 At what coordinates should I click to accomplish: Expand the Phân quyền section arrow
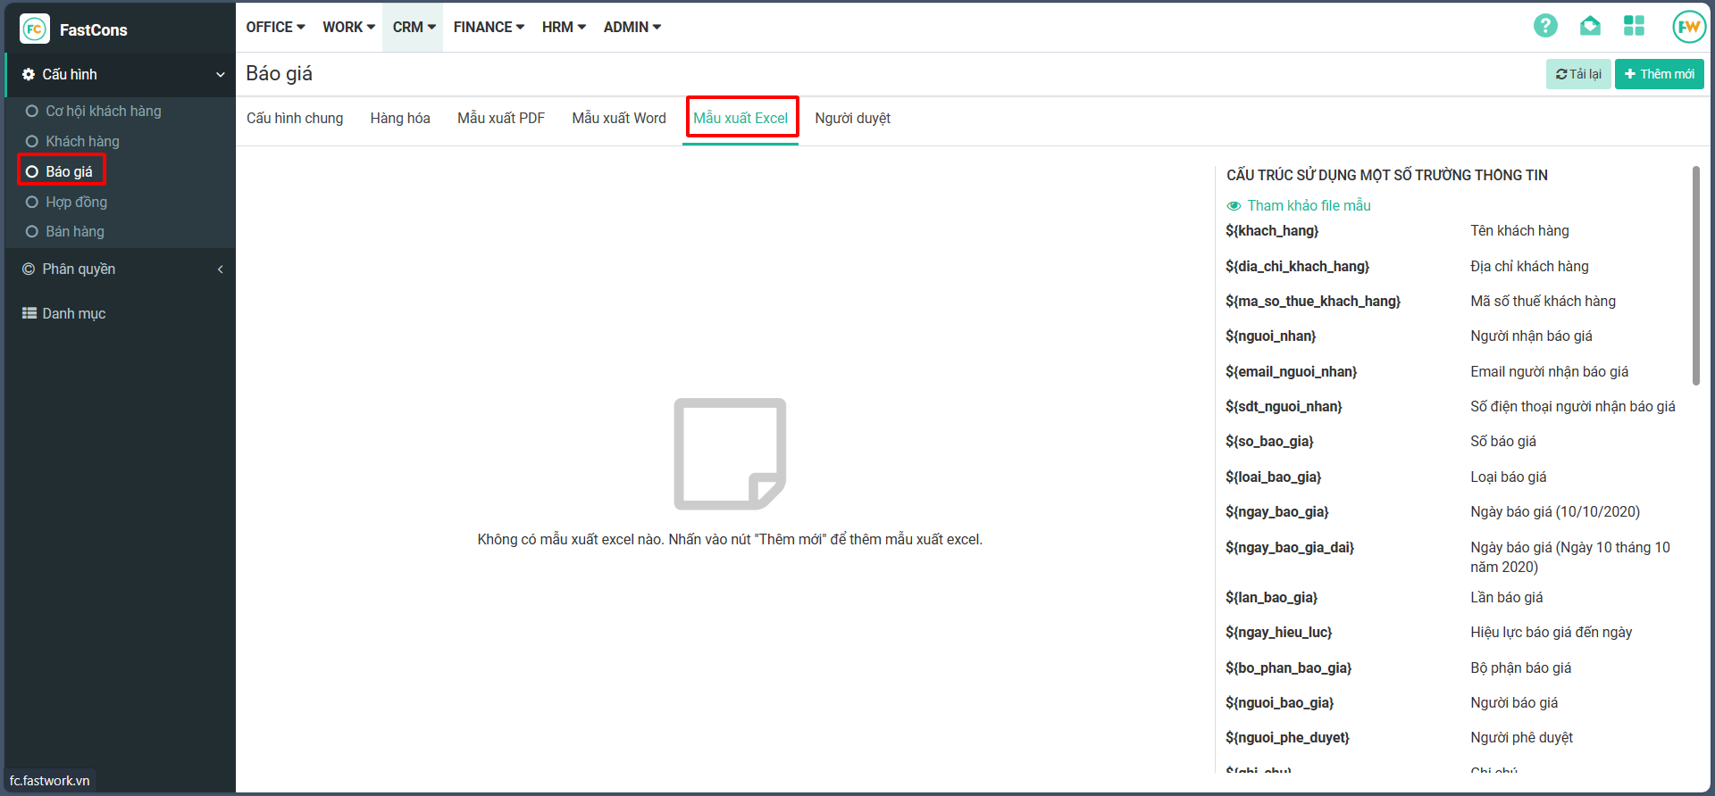(x=220, y=269)
